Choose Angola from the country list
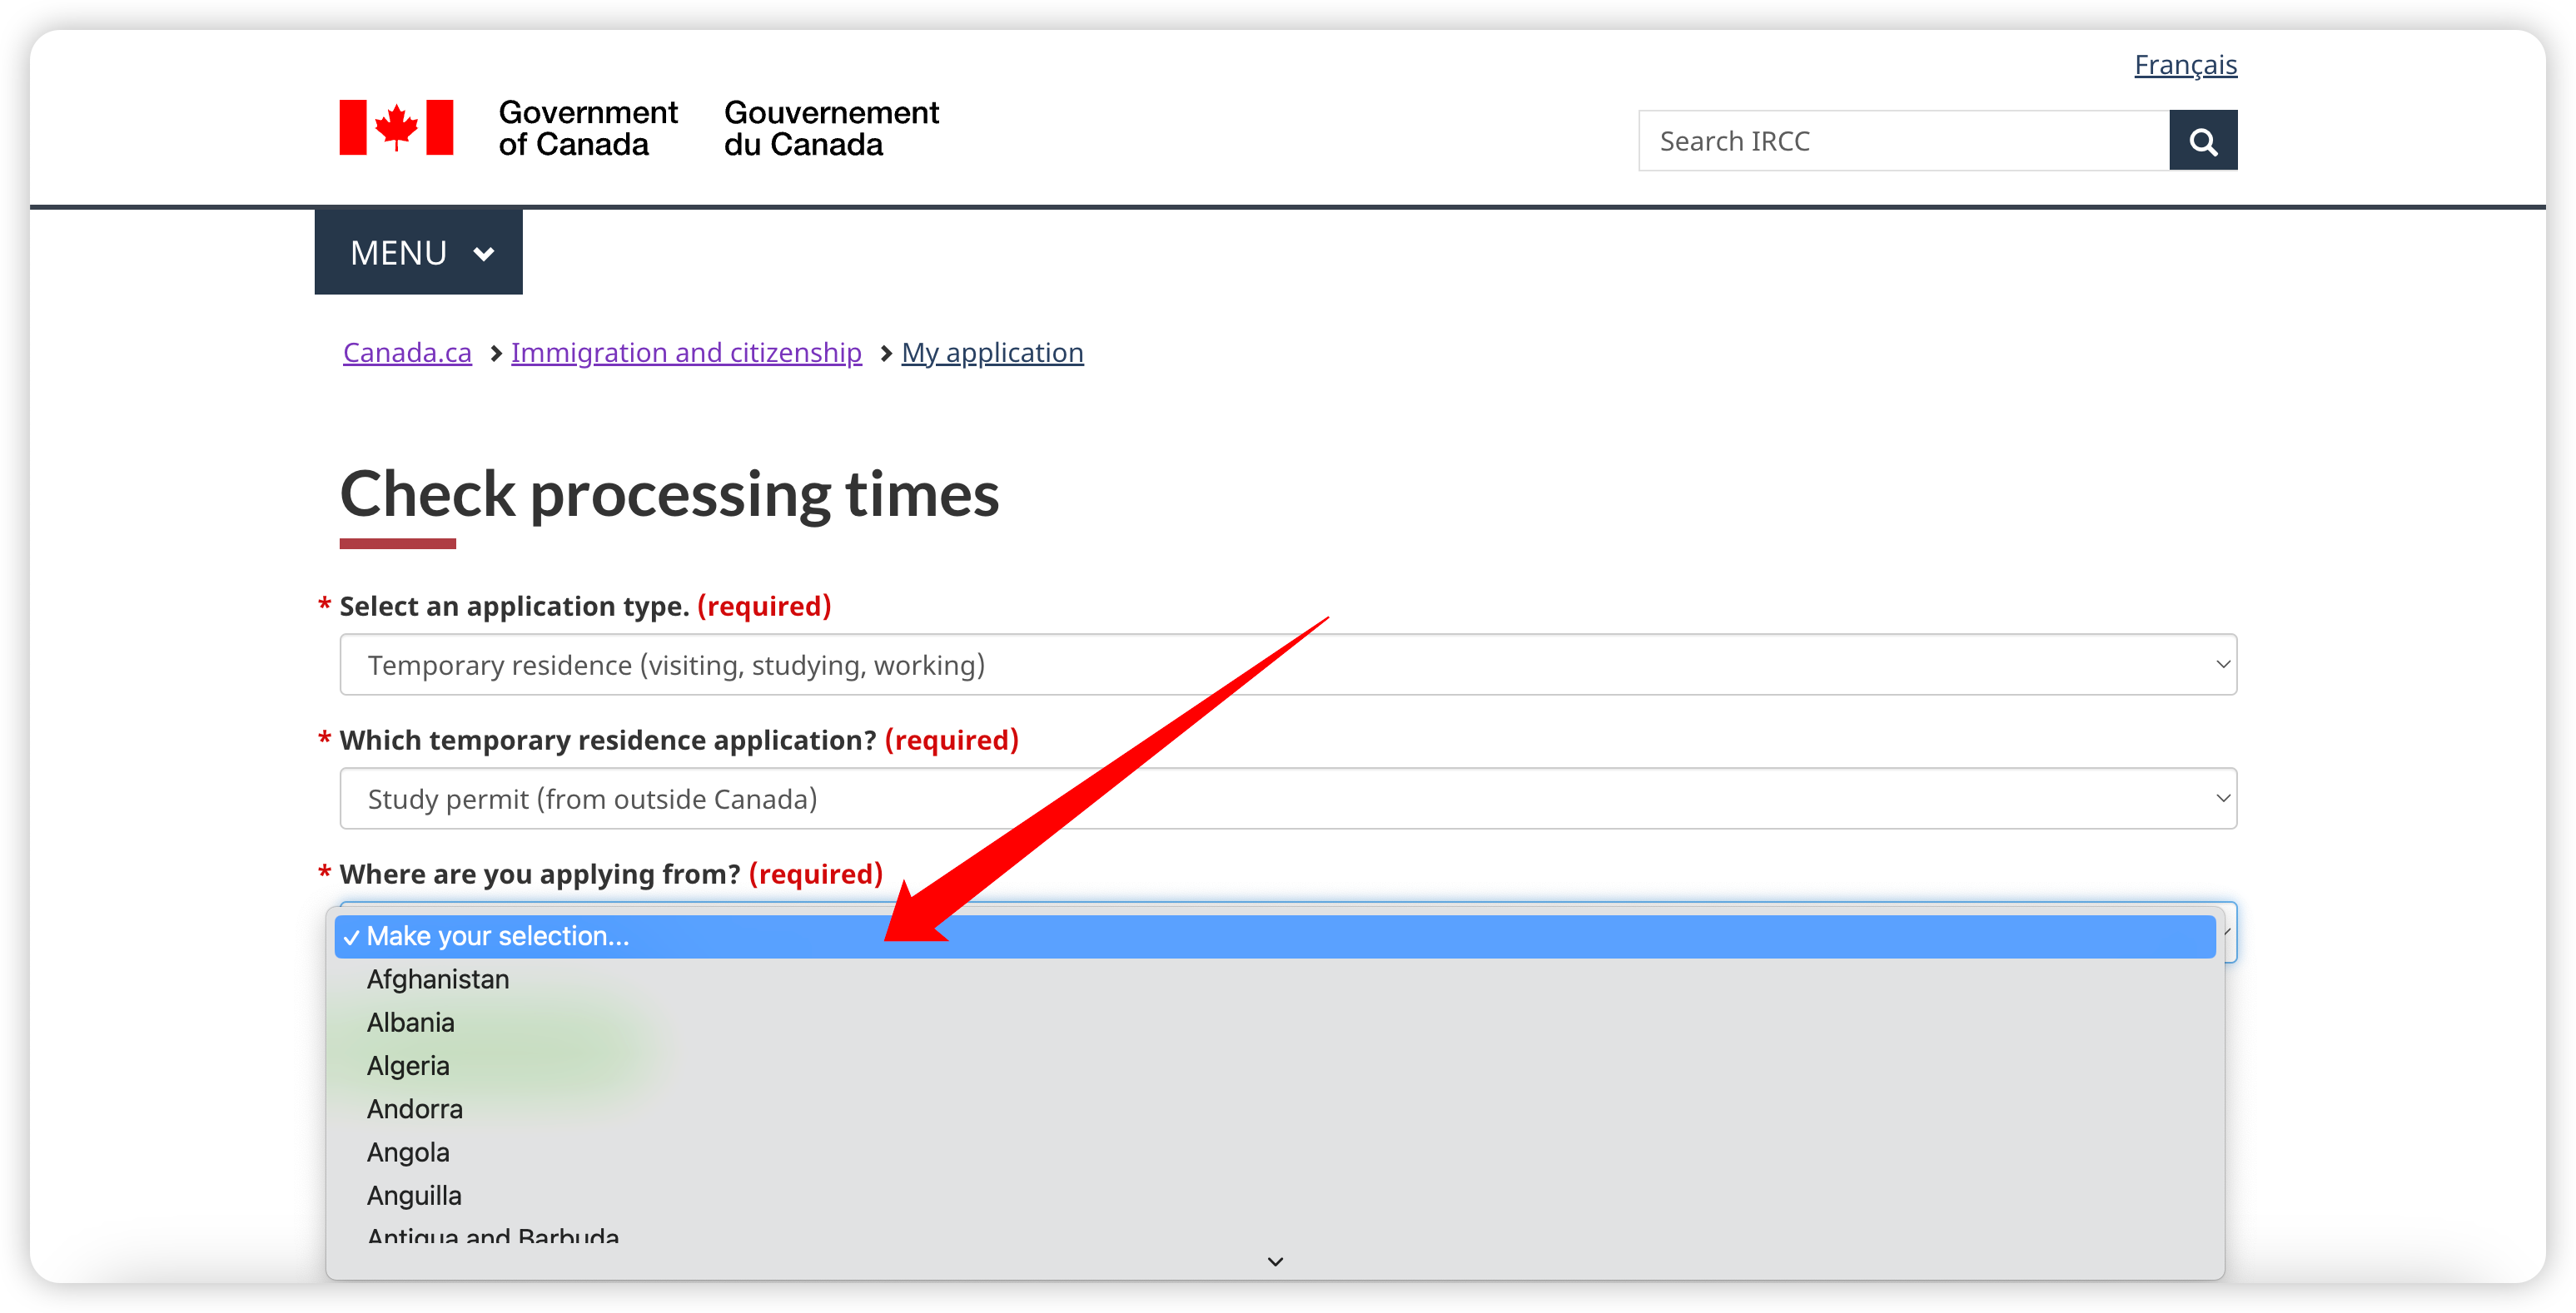The width and height of the screenshot is (2576, 1313). coord(1275,1152)
